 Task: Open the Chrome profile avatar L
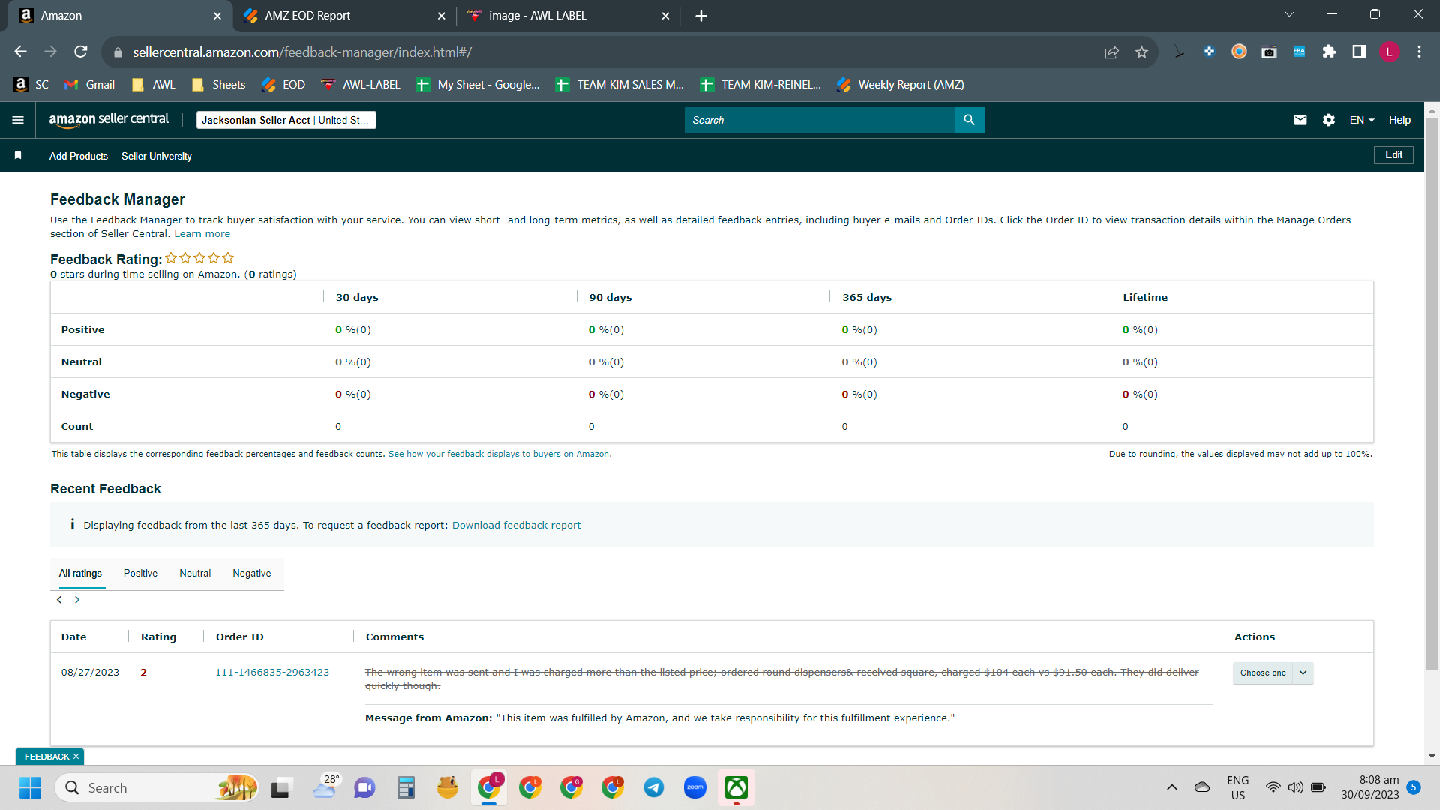click(x=1389, y=52)
